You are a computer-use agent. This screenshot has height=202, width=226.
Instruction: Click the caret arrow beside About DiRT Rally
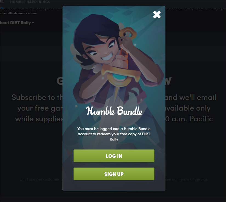tap(33, 23)
